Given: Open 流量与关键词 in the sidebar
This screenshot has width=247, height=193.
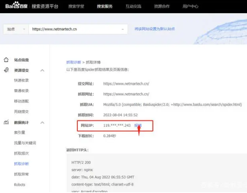Looking at the screenshot, I should point(24,143).
